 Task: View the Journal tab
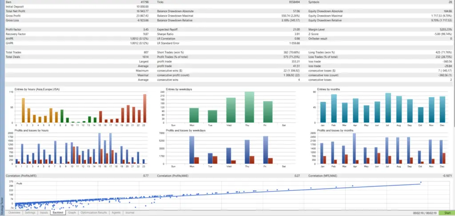(130, 213)
